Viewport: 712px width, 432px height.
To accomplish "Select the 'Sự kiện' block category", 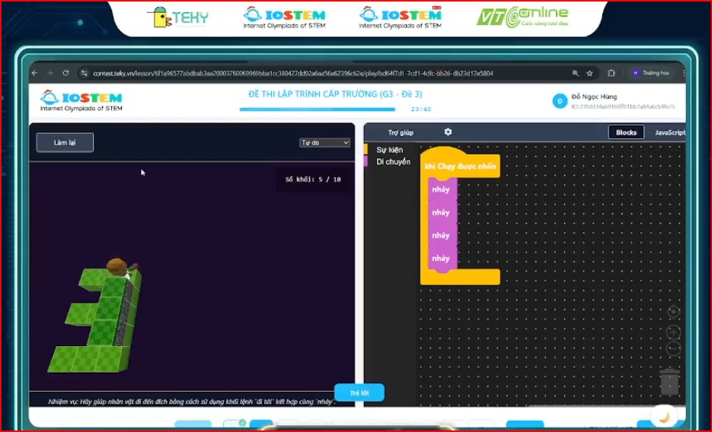I will click(x=389, y=150).
